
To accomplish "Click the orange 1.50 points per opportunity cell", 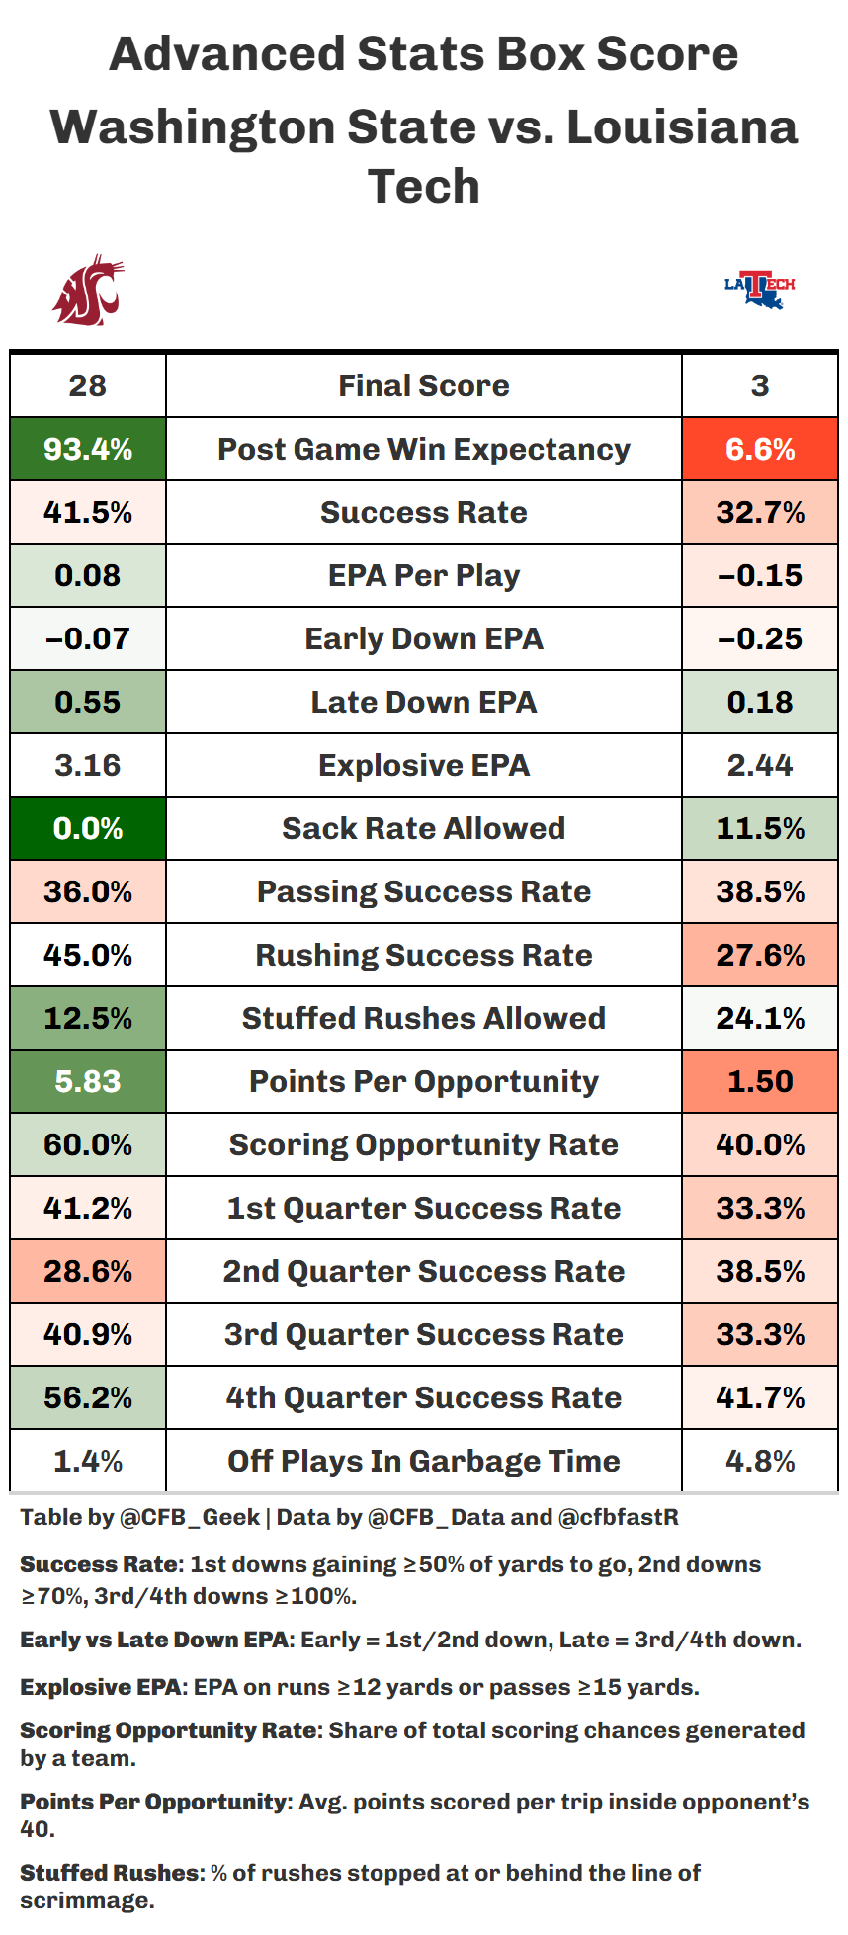I will tap(759, 1081).
